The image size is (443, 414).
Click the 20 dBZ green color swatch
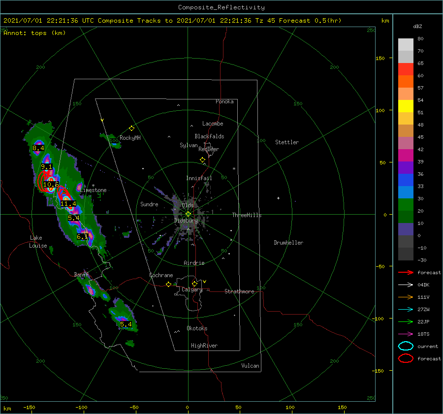(x=406, y=205)
